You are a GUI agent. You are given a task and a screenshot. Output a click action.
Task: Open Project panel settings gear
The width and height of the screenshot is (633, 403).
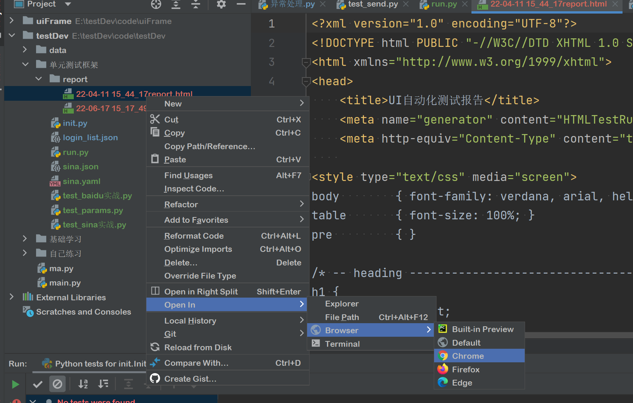click(221, 4)
